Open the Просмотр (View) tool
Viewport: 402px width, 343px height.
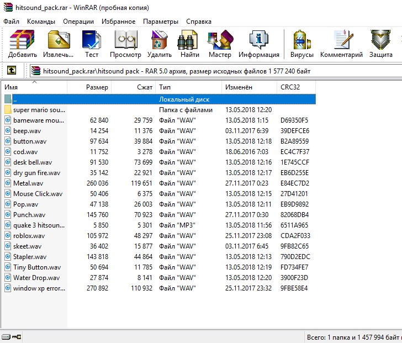click(x=125, y=44)
